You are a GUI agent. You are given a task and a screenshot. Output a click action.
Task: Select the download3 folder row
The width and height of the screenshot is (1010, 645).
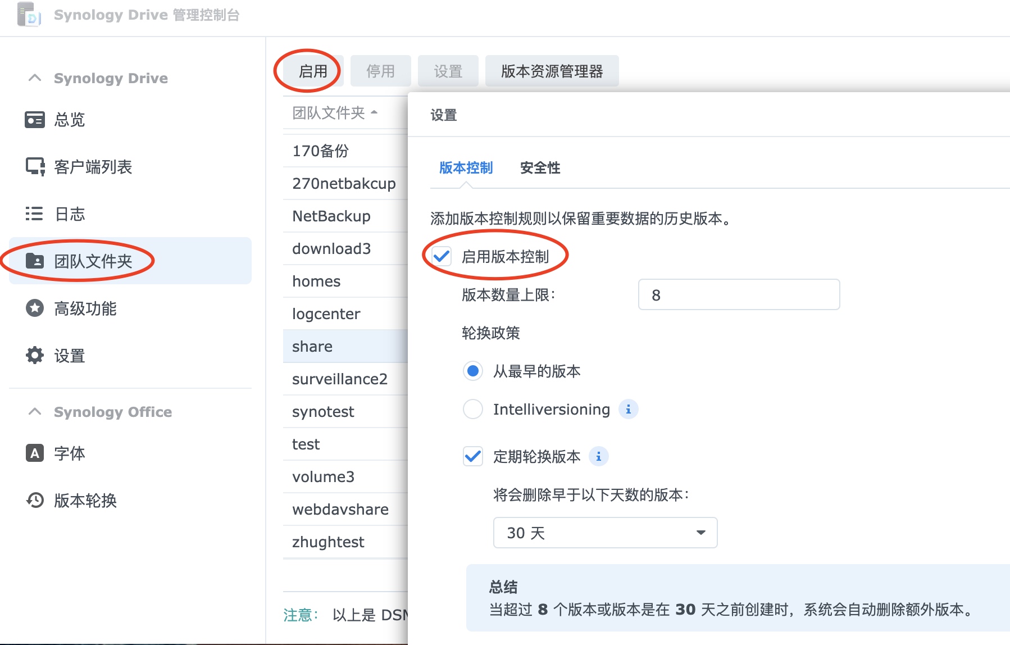(345, 248)
